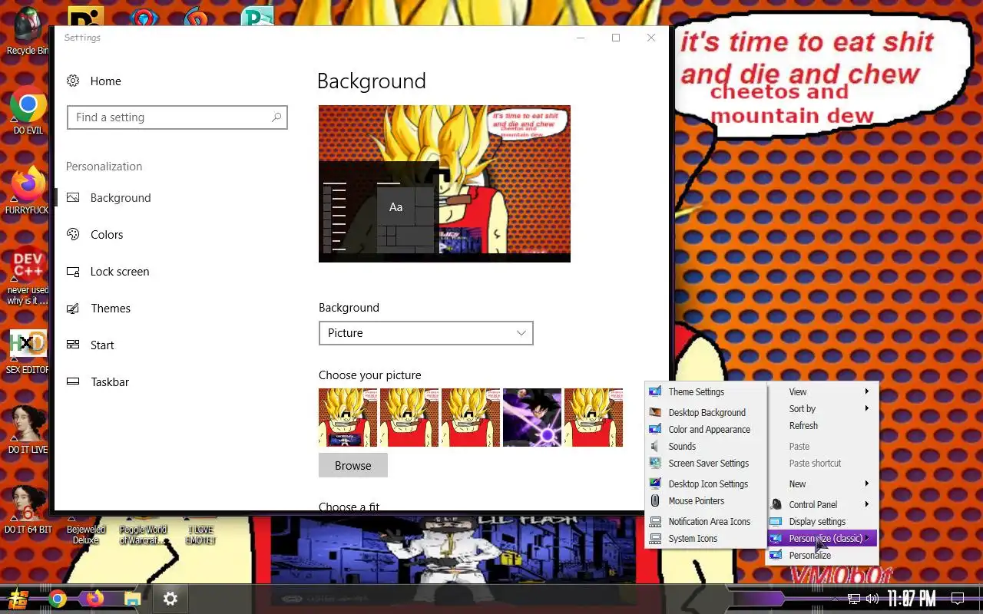
Task: Expand the Sort by context menu entry
Action: coord(822,409)
